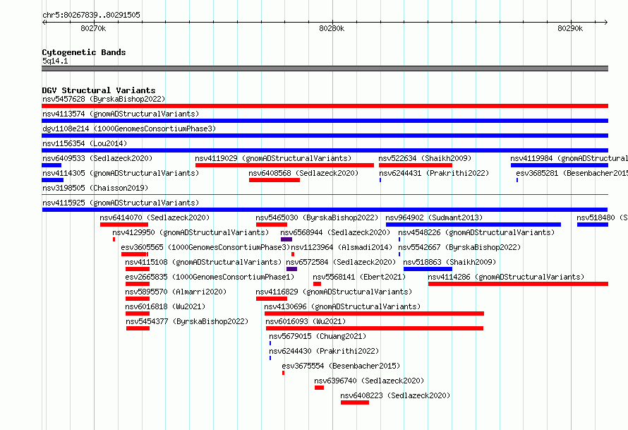Click the purple bar under nsv6572584
Viewport: 628px width, 430px height.
(291, 269)
